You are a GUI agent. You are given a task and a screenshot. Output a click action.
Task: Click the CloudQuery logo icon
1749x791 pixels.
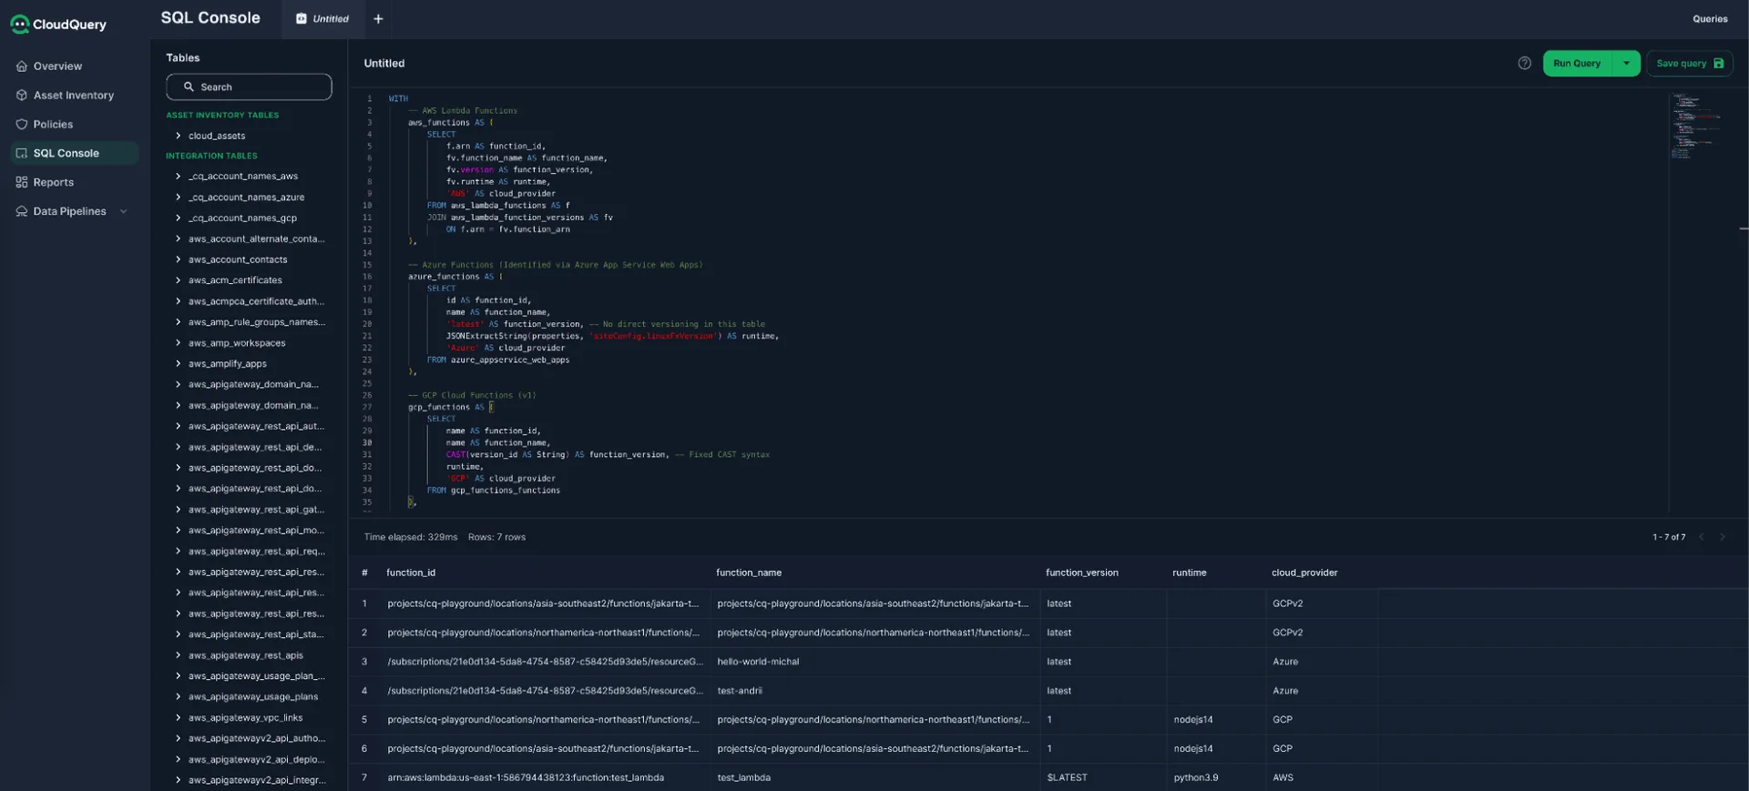20,25
